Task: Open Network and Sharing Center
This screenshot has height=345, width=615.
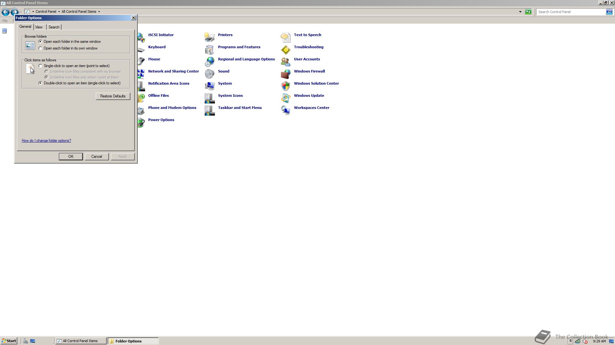Action: tap(173, 71)
